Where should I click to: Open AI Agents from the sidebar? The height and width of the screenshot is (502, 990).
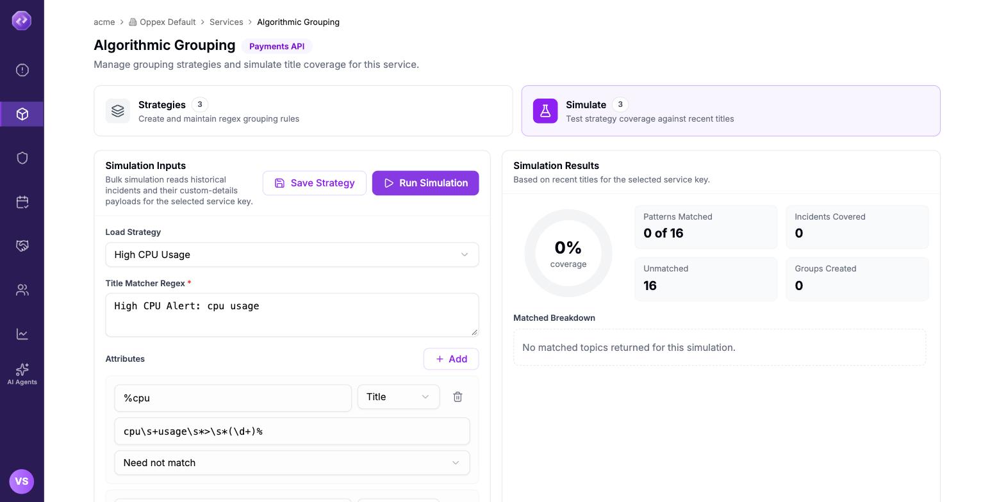(x=22, y=374)
